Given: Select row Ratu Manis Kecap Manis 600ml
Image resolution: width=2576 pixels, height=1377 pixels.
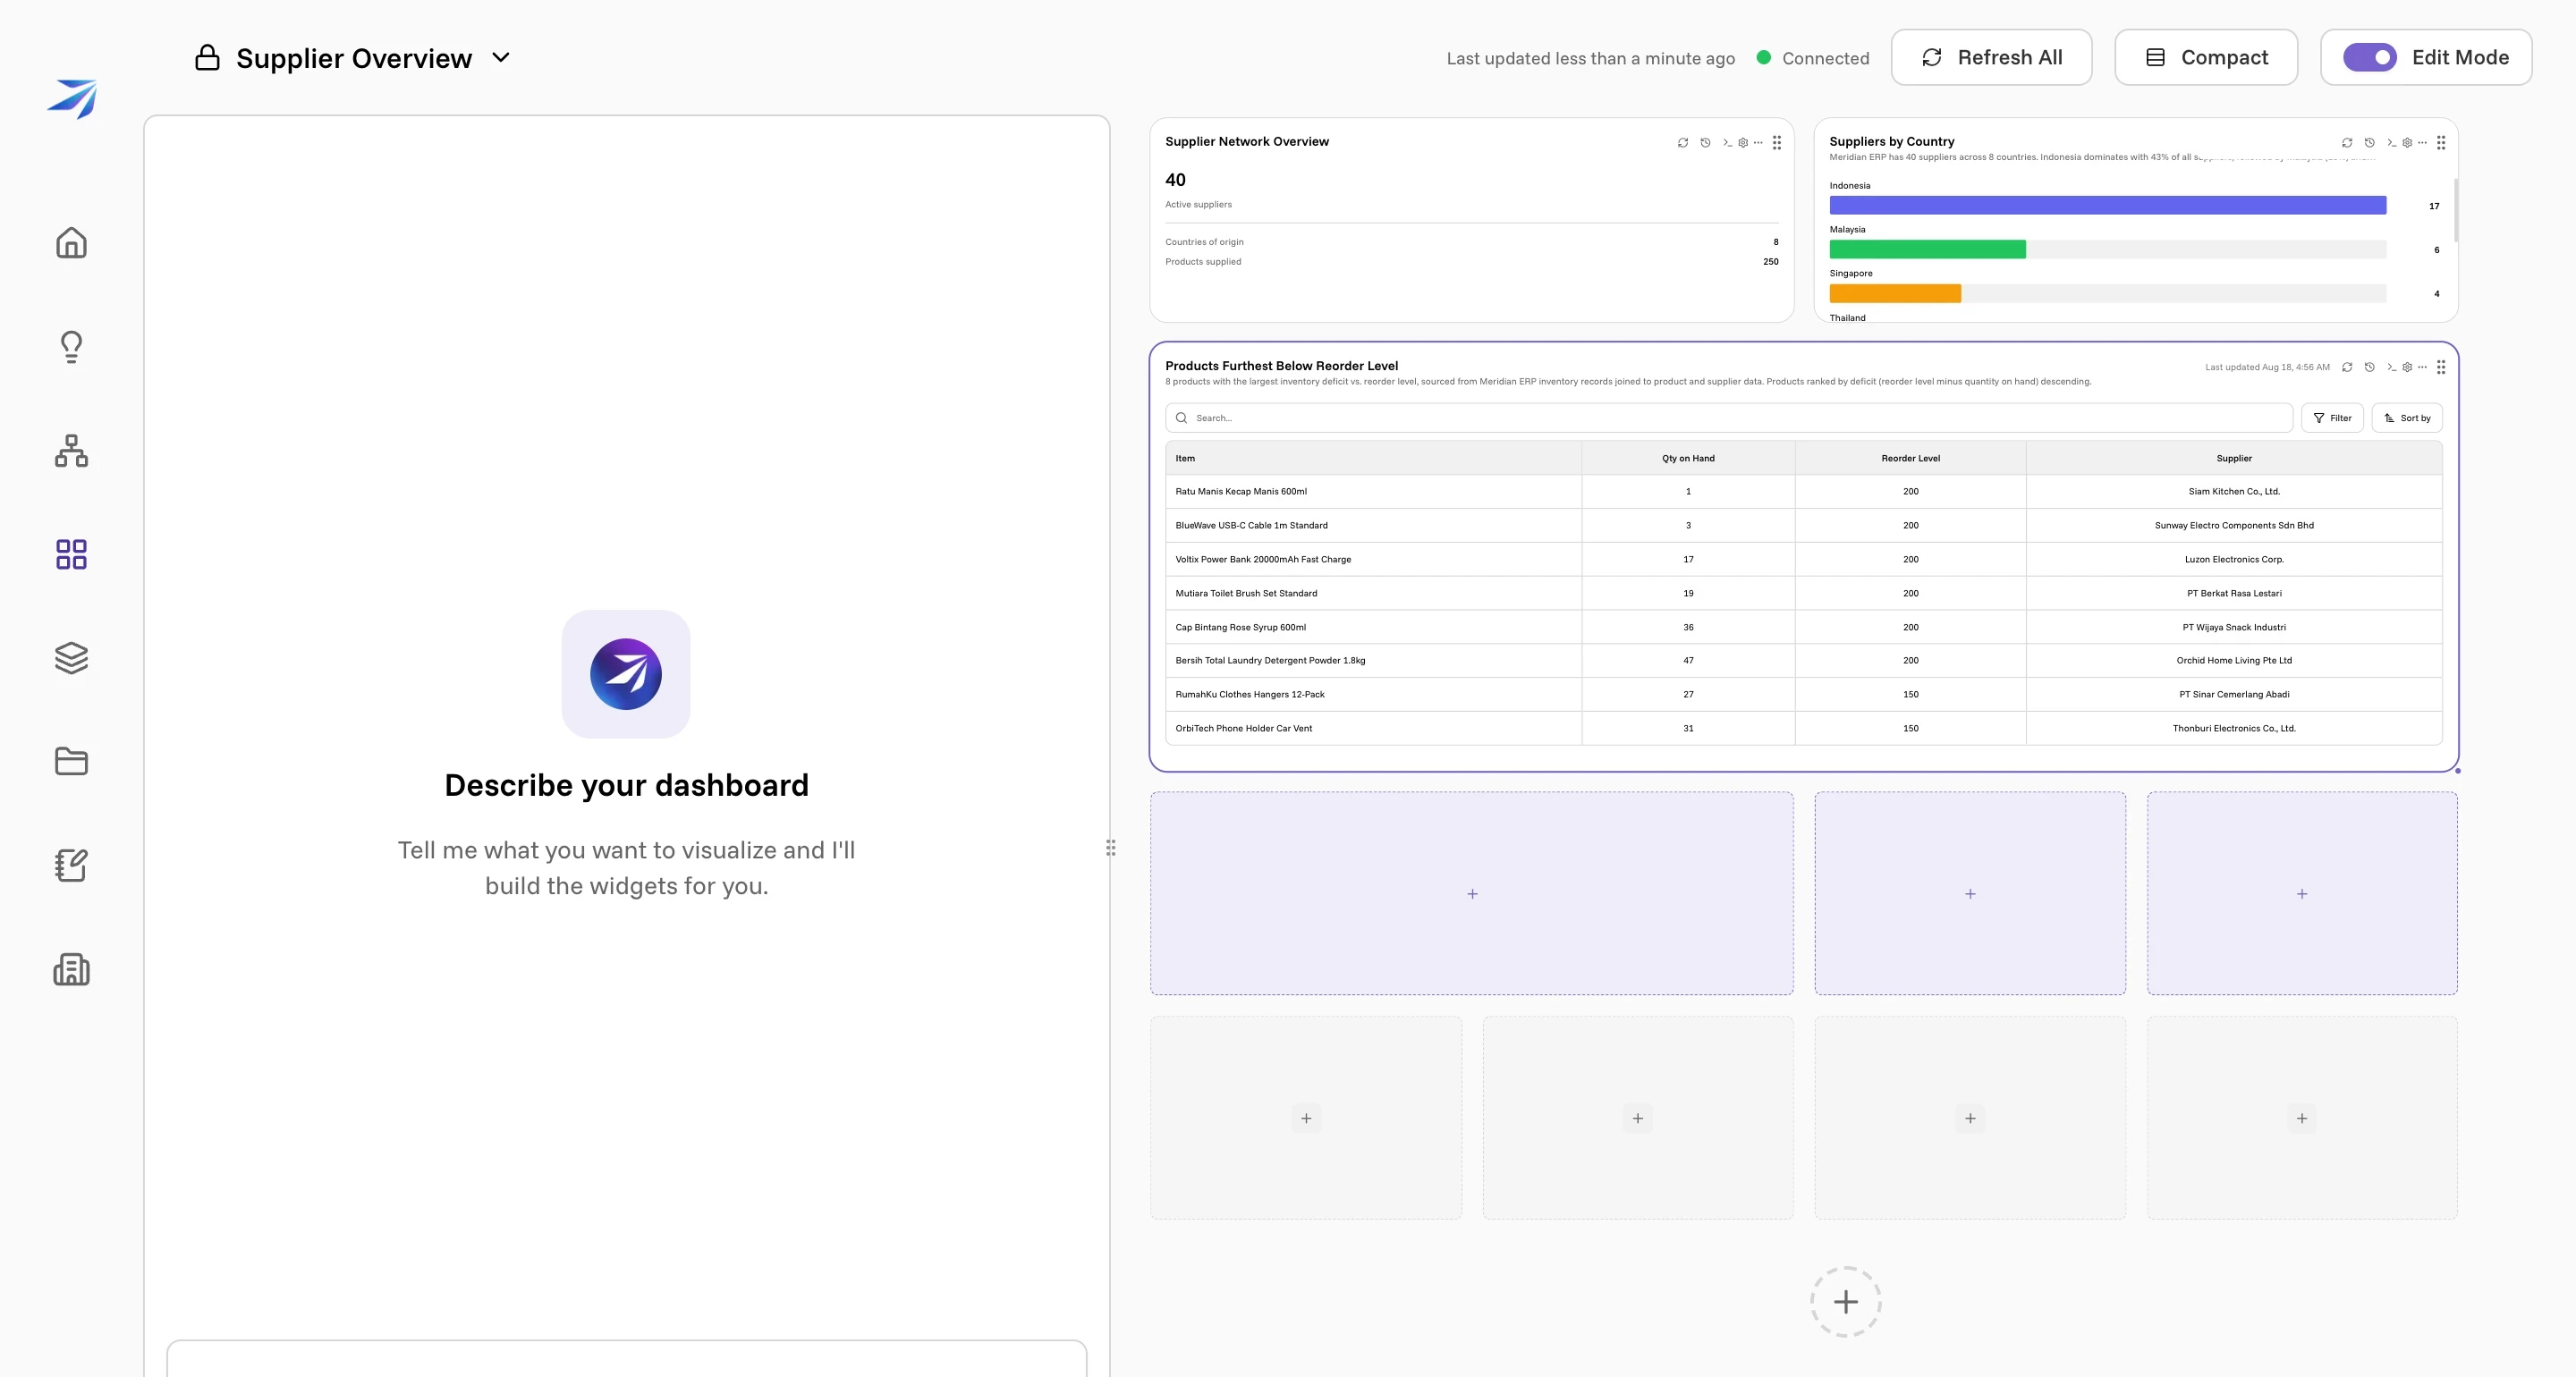Looking at the screenshot, I should [1803, 491].
